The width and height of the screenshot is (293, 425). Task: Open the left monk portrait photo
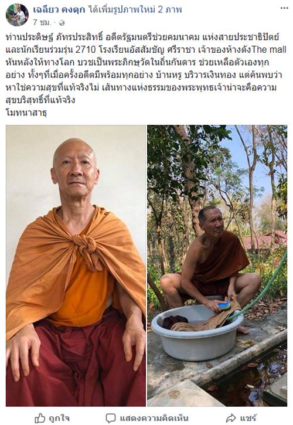click(x=76, y=266)
